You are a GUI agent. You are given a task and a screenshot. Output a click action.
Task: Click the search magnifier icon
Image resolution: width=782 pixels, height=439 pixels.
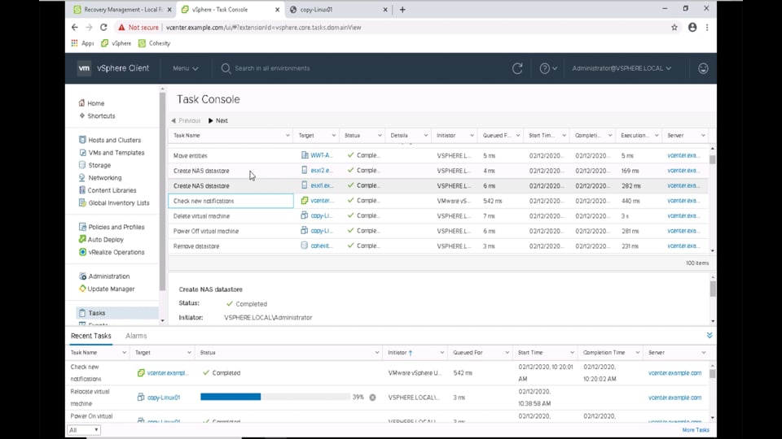tap(226, 68)
